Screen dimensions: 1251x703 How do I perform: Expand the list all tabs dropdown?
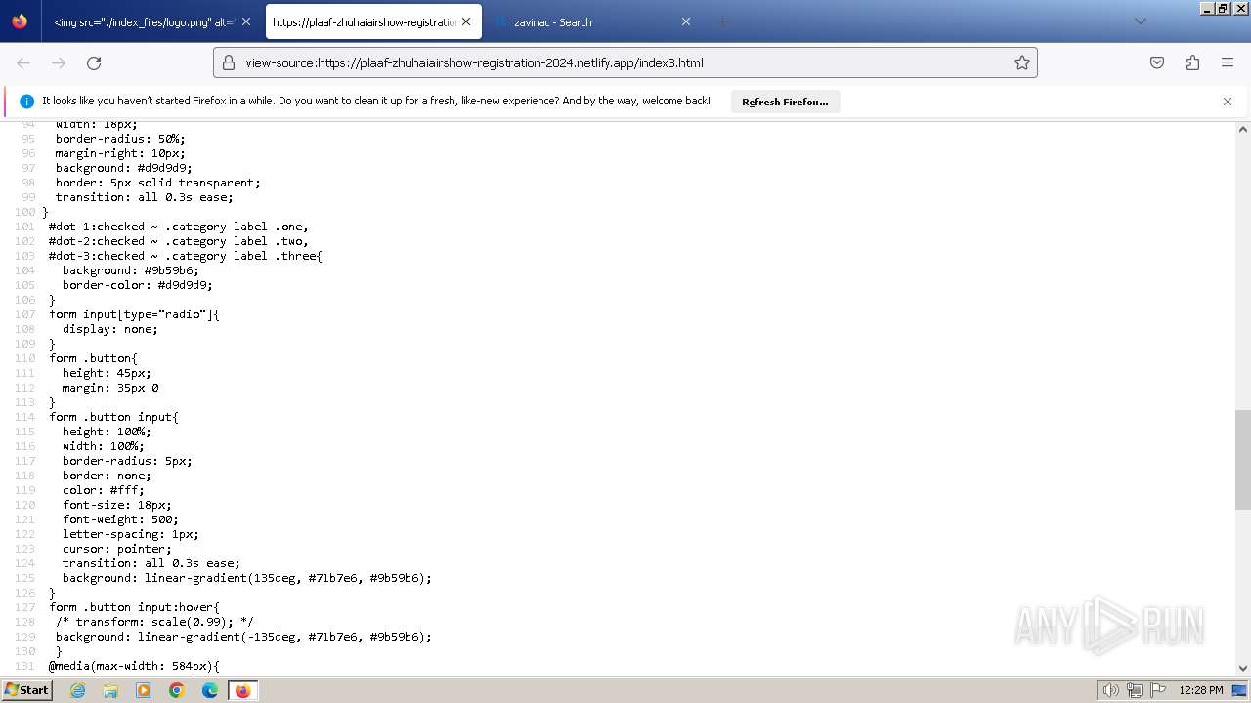(x=1140, y=21)
